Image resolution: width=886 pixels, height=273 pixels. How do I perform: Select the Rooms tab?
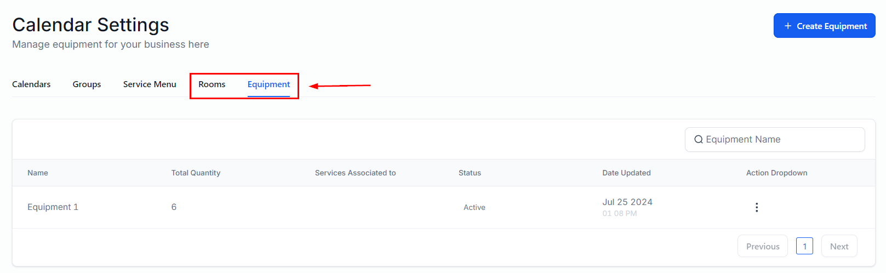(212, 84)
